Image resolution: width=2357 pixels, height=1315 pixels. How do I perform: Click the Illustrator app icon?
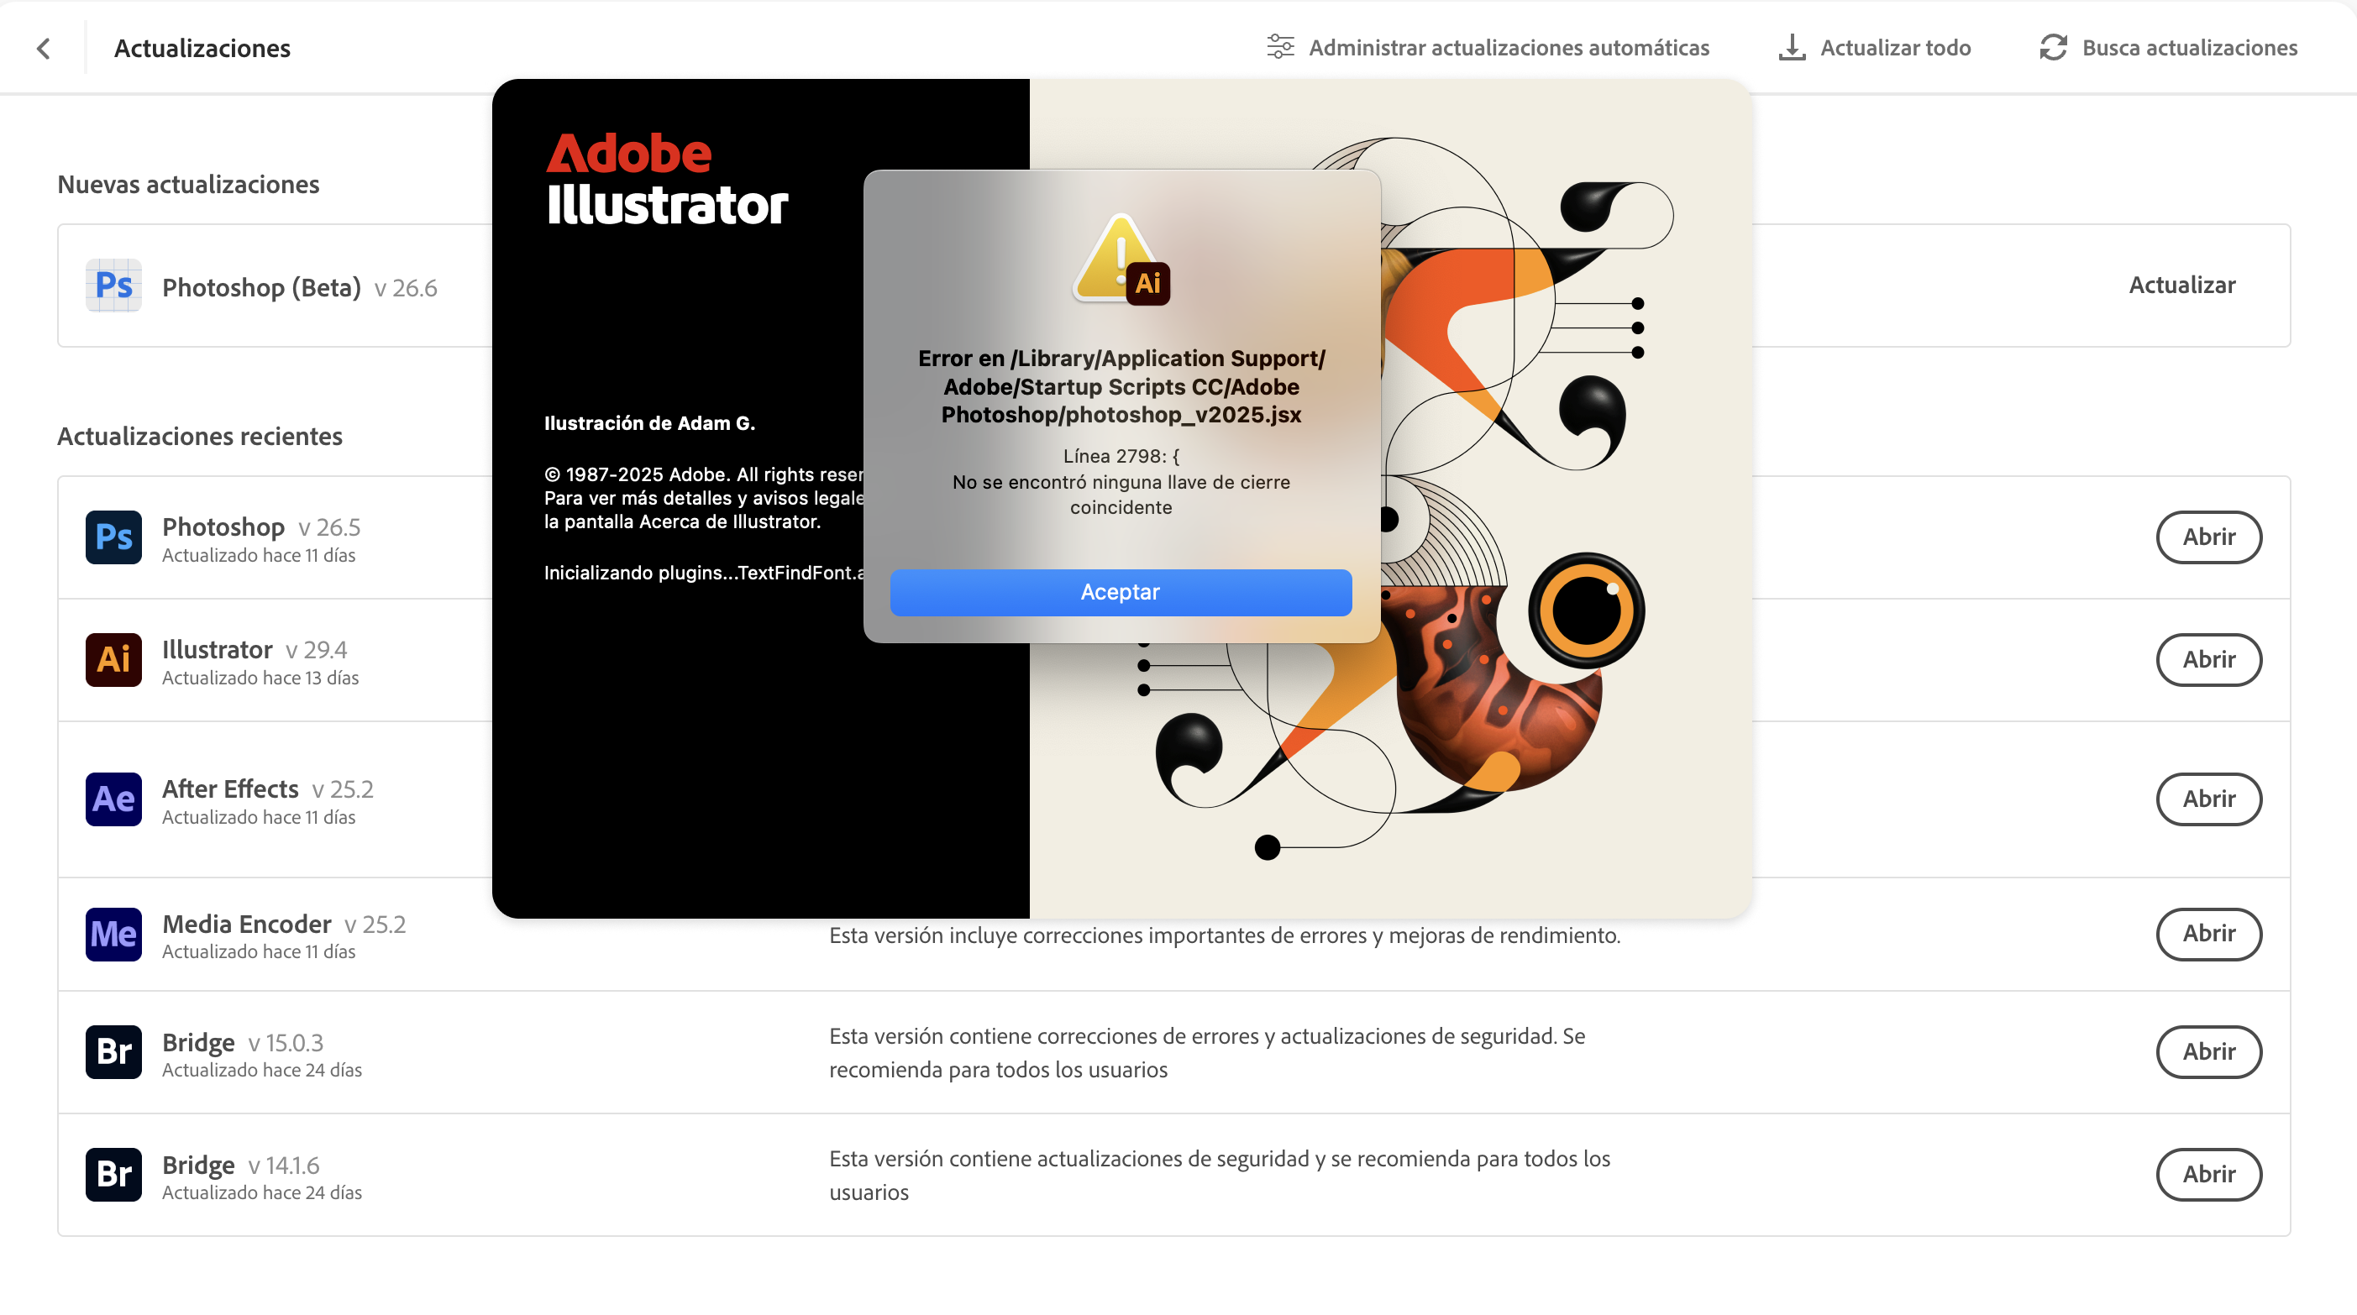click(112, 659)
